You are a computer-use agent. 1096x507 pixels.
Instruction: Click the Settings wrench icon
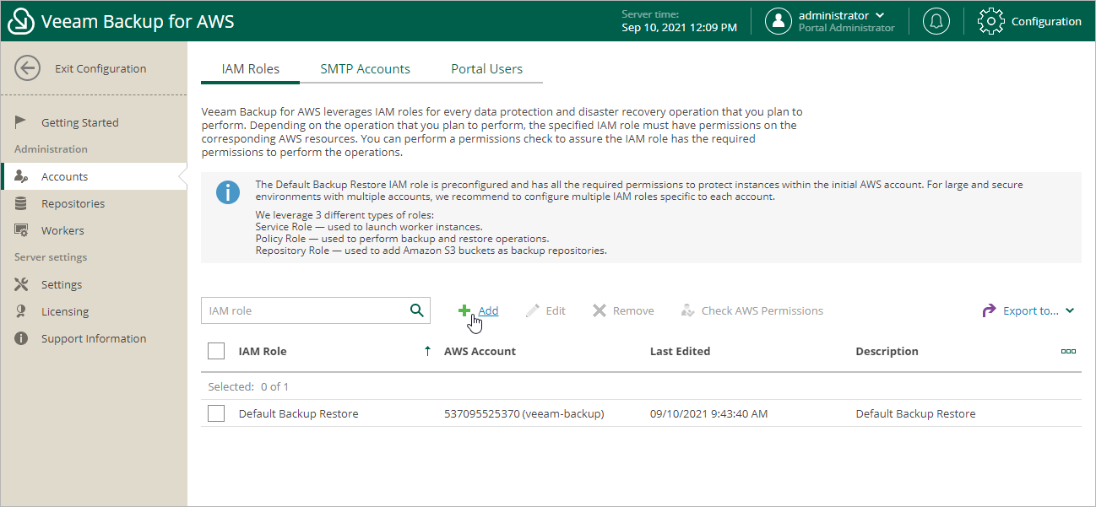[21, 284]
